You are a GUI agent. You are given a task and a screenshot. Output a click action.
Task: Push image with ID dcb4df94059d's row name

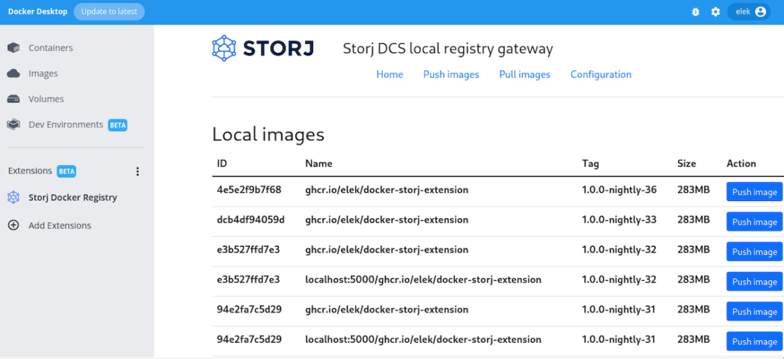click(386, 219)
